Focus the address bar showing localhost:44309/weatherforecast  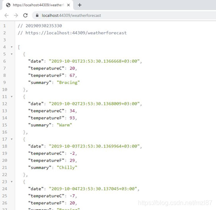(124, 15)
